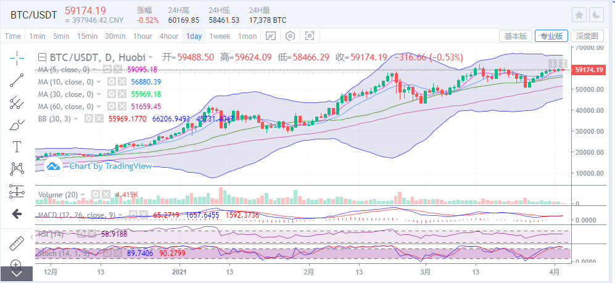Open dropdown arrow for MA (30, close, 0)
615x283 pixels.
(99, 94)
